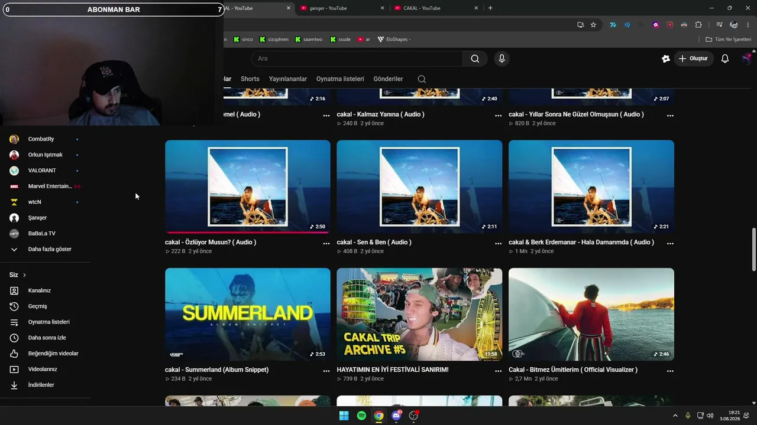
Task: Open Tüm Yer İşaretleri bookmarks folder
Action: pyautogui.click(x=728, y=40)
